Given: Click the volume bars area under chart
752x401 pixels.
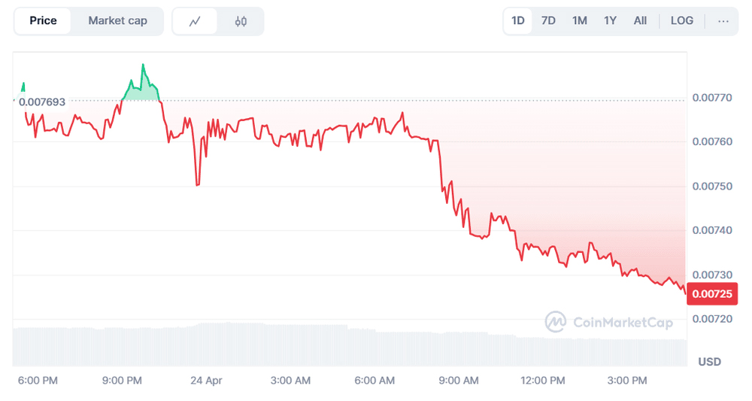Looking at the screenshot, I should point(346,345).
